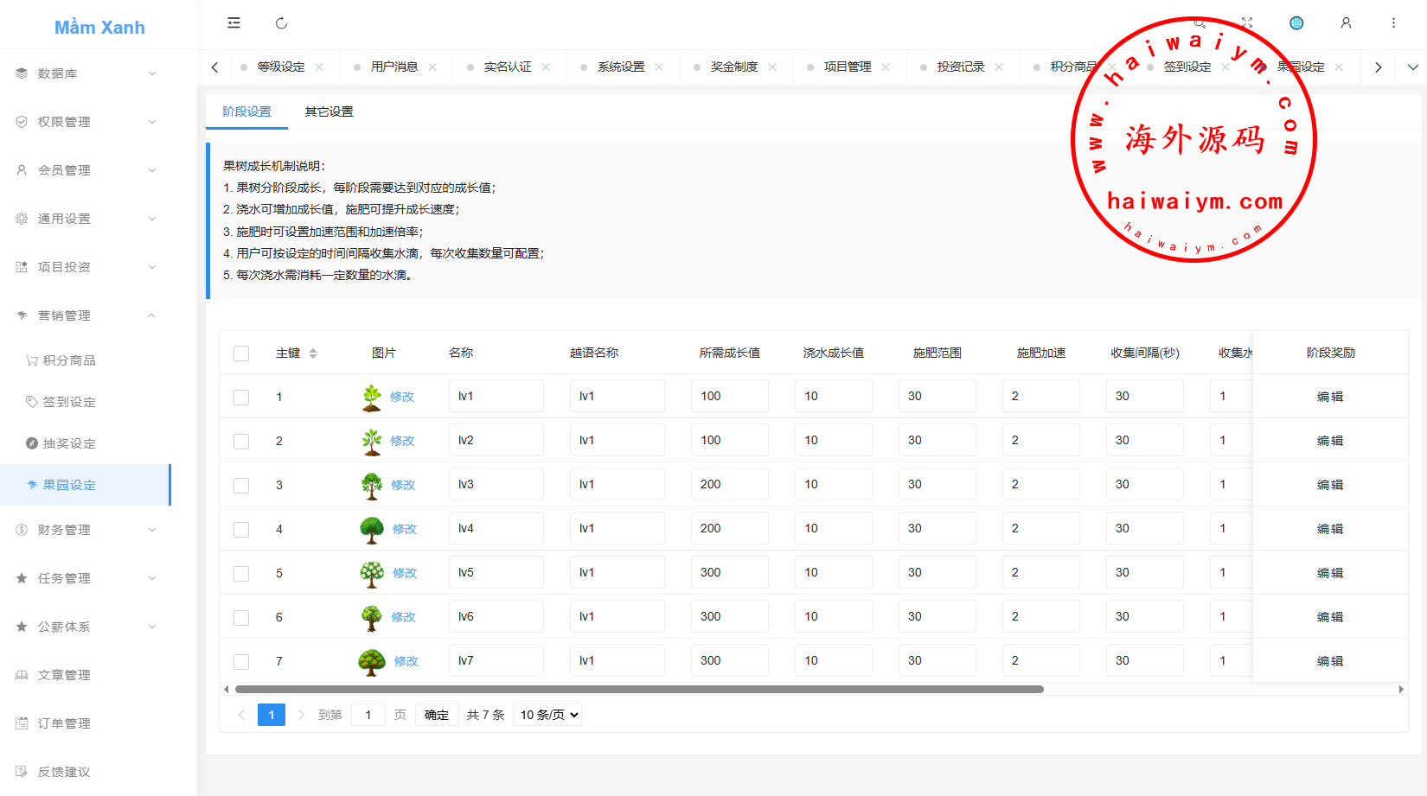Close the 投资记录 tab with its X
This screenshot has width=1427, height=796.
click(x=999, y=67)
